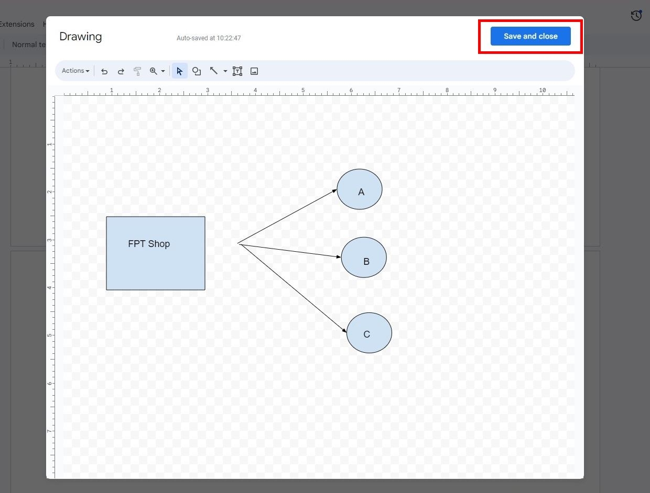The height and width of the screenshot is (493, 650).
Task: Select circle B on the canvas
Action: (364, 257)
